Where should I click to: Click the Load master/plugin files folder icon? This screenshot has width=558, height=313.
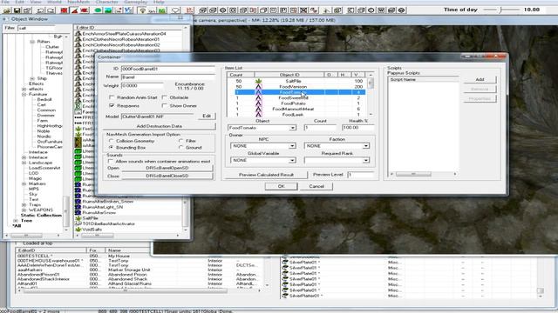[7, 10]
